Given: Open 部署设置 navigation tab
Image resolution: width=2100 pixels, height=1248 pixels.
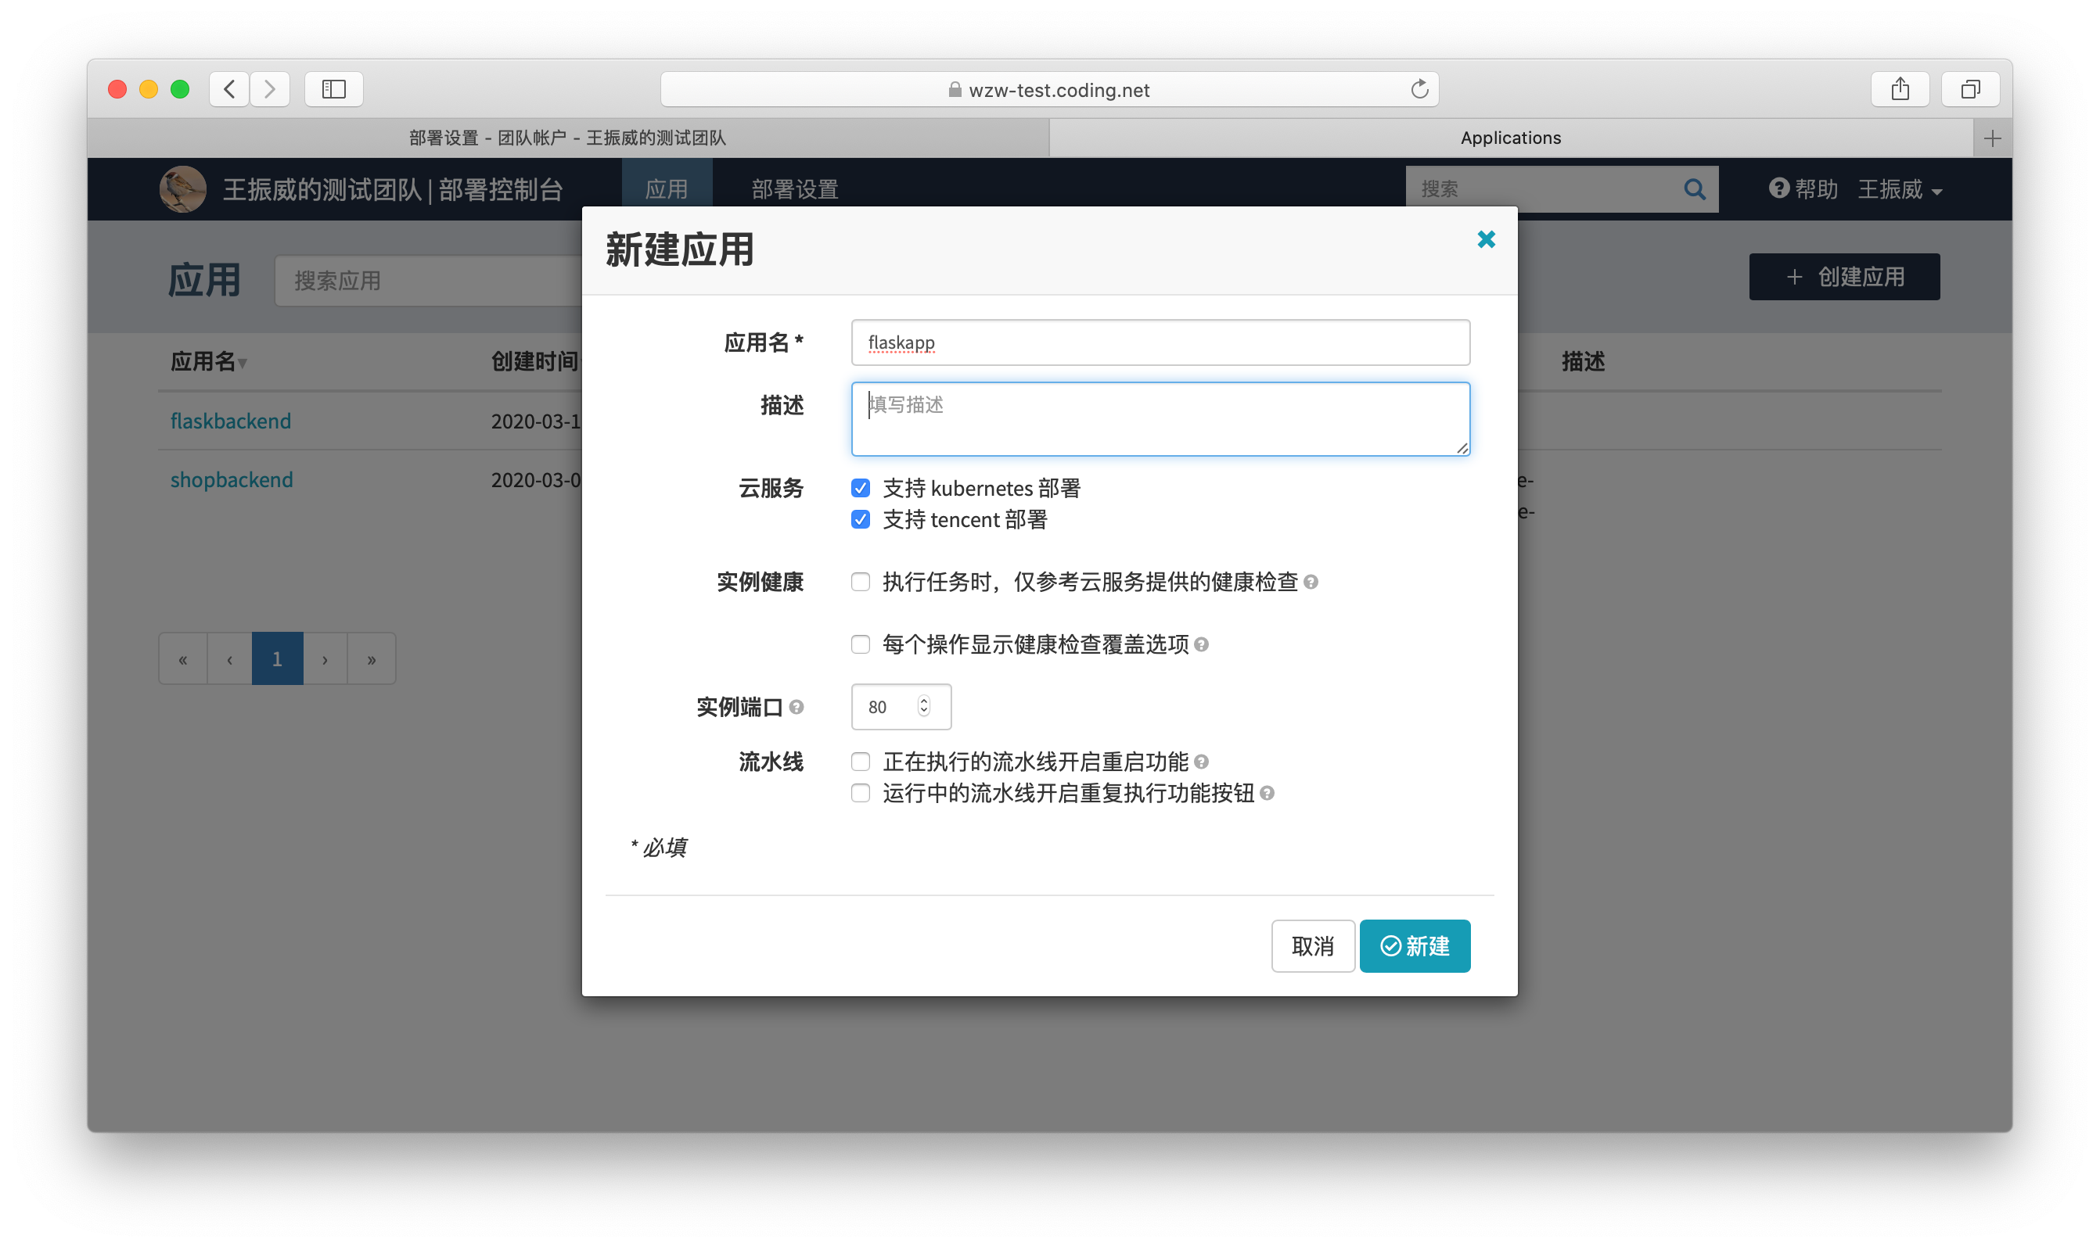Looking at the screenshot, I should click(794, 189).
